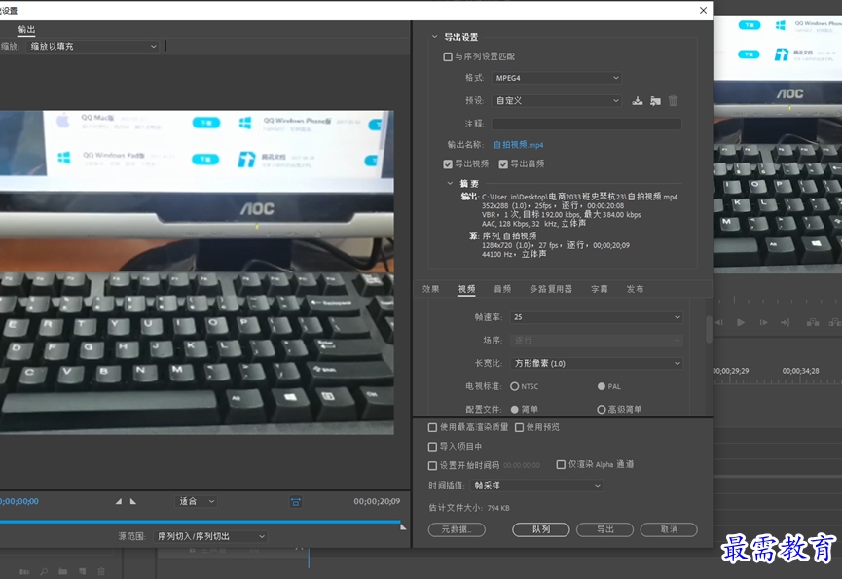The height and width of the screenshot is (579, 842).
Task: Click the step back button in monitor
Action: [x=719, y=322]
